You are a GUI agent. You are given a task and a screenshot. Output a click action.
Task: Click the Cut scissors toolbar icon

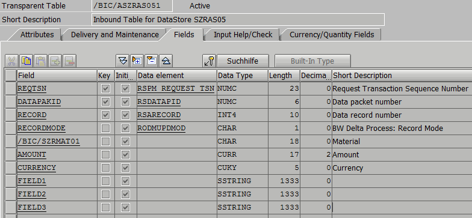tap(12, 61)
